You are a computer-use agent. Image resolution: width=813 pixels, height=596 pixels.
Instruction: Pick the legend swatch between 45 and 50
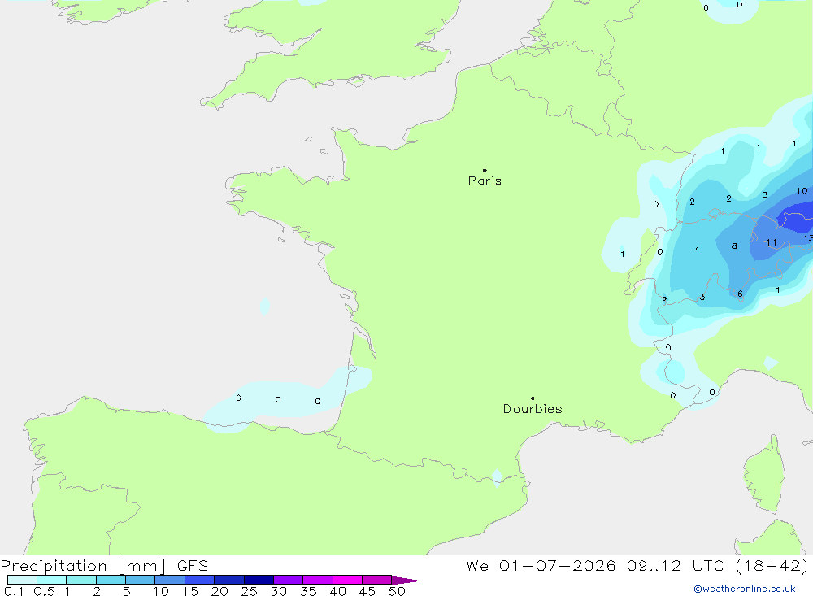(376, 580)
